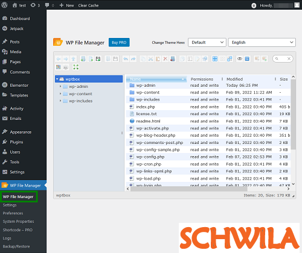
Task: Open the Plugins menu in sidebar
Action: (x=16, y=142)
